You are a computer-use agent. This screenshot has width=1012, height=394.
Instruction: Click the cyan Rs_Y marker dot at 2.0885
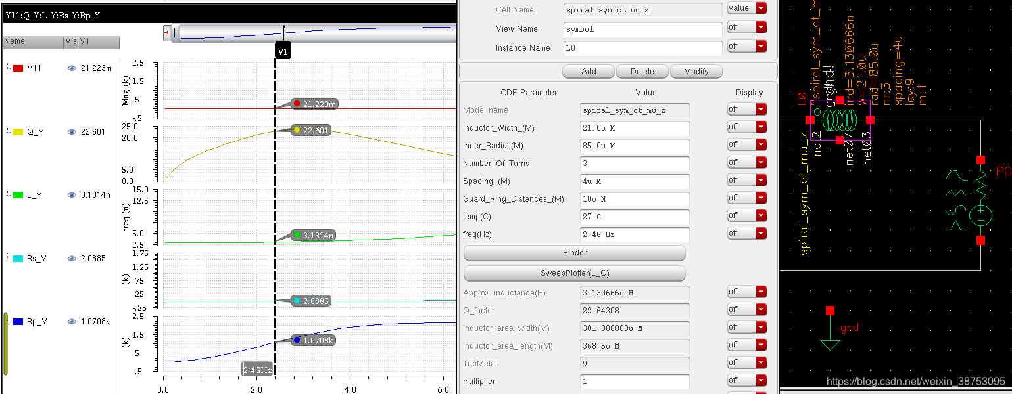pyautogui.click(x=297, y=301)
